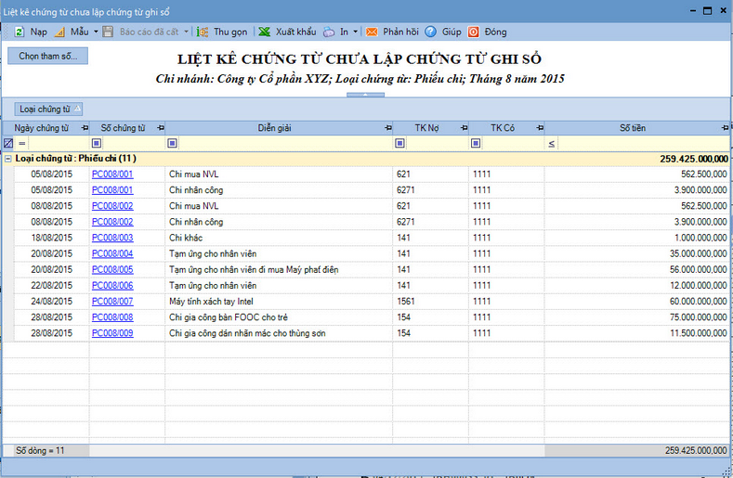Pin the TK Có column
This screenshot has width=733, height=478.
tap(540, 128)
